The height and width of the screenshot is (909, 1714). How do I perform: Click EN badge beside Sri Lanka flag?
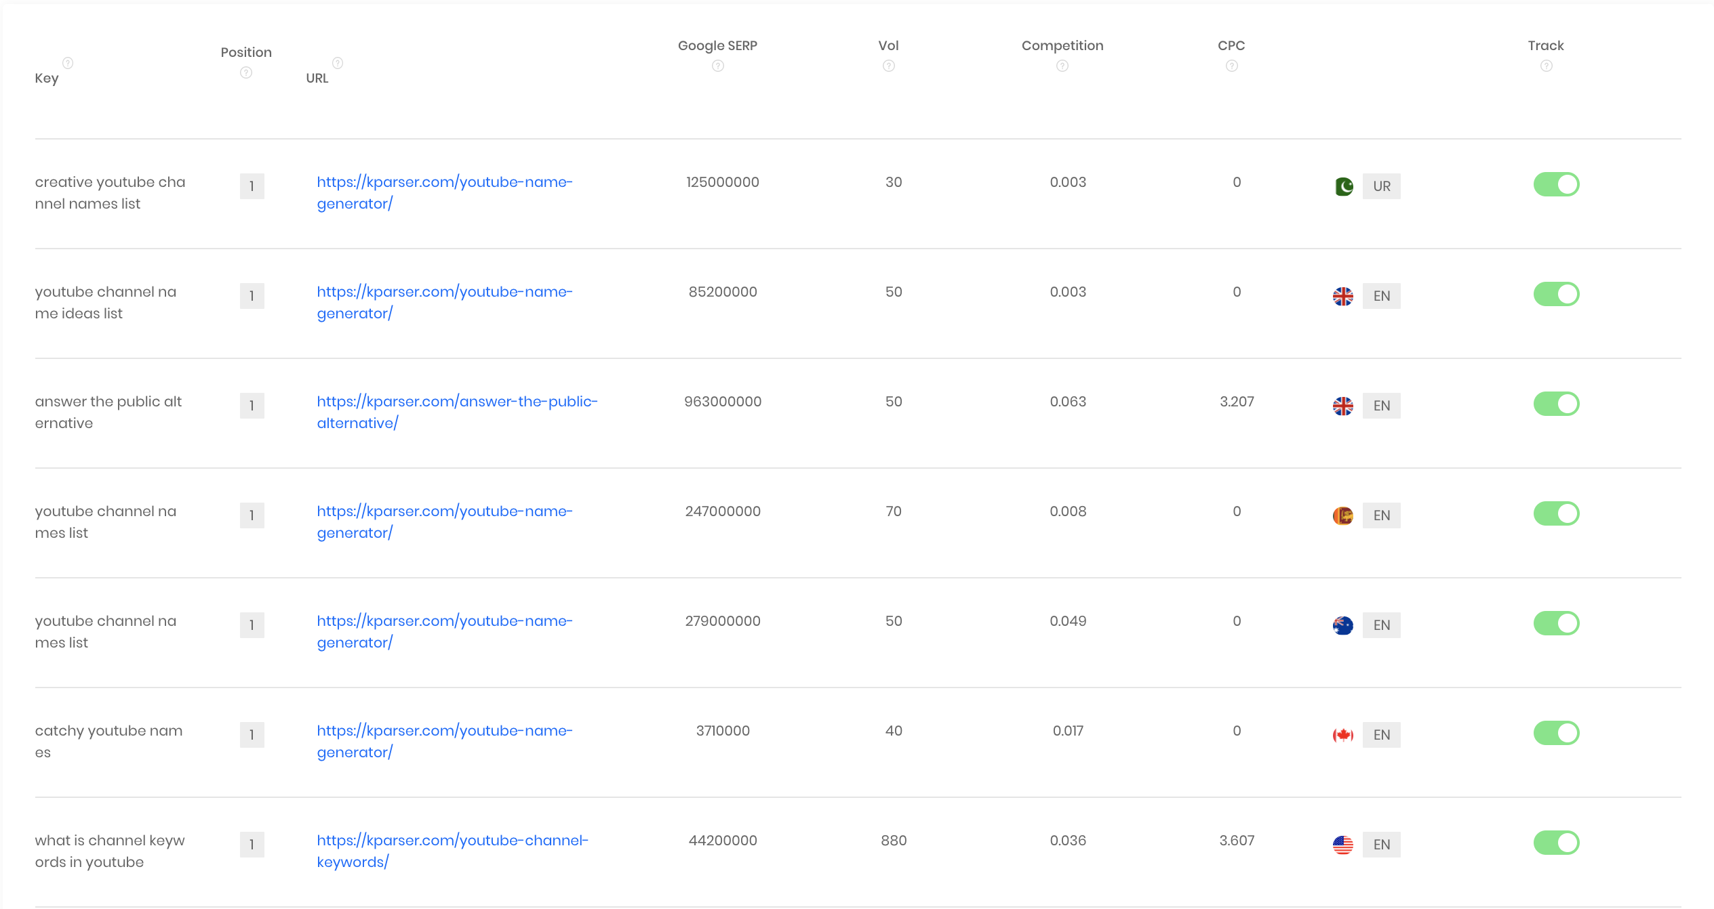(1382, 515)
